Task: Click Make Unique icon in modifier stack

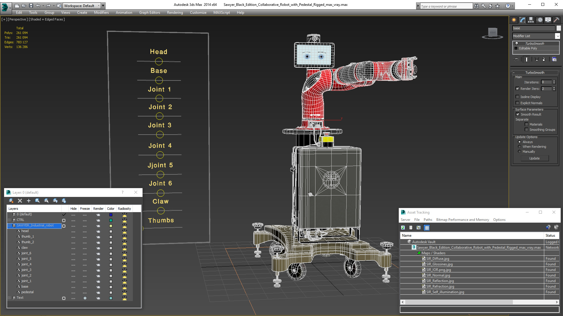Action: (537, 59)
